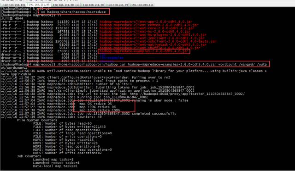Click the 'cd hadoop/share/hadoop/mapreduce' command text
Image resolution: width=295 pixels, height=171 pixels.
tap(73, 12)
